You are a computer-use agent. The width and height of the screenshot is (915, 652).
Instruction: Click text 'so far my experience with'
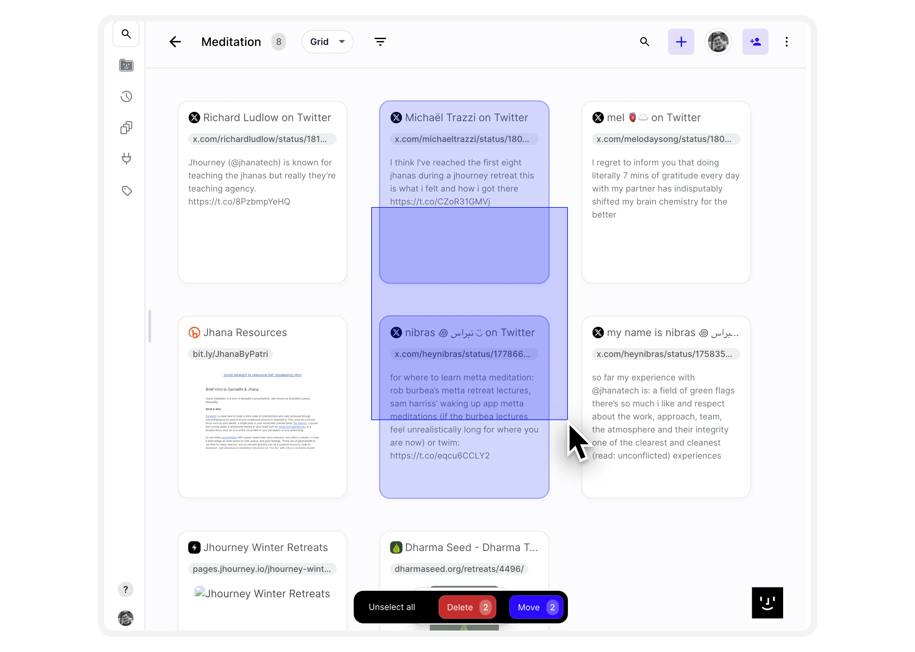[643, 378]
